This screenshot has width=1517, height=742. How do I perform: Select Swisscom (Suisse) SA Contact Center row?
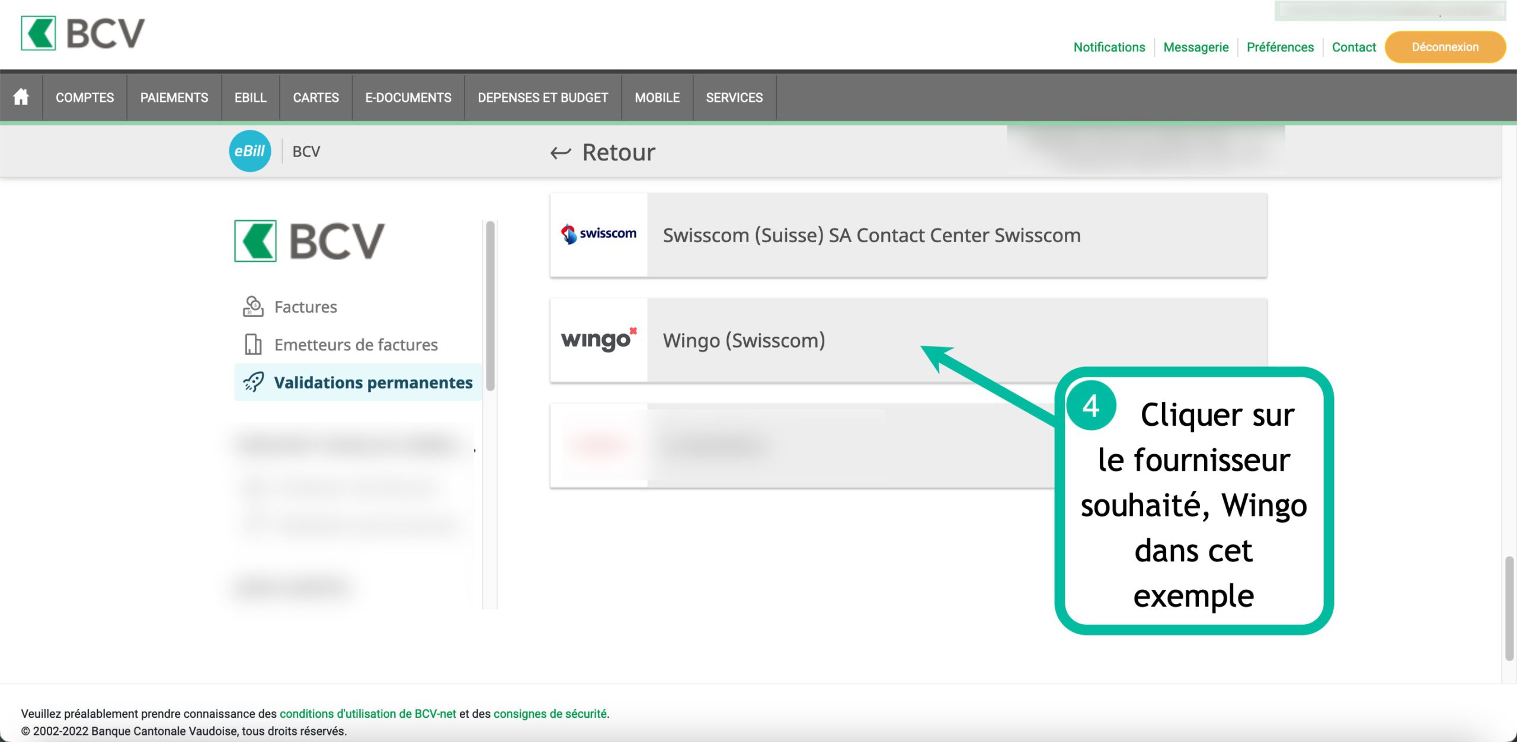pos(871,235)
